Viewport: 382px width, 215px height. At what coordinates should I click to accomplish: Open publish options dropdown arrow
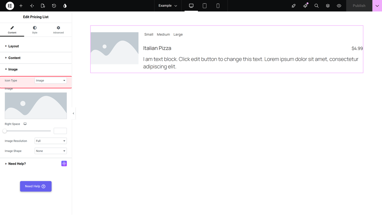(x=377, y=6)
